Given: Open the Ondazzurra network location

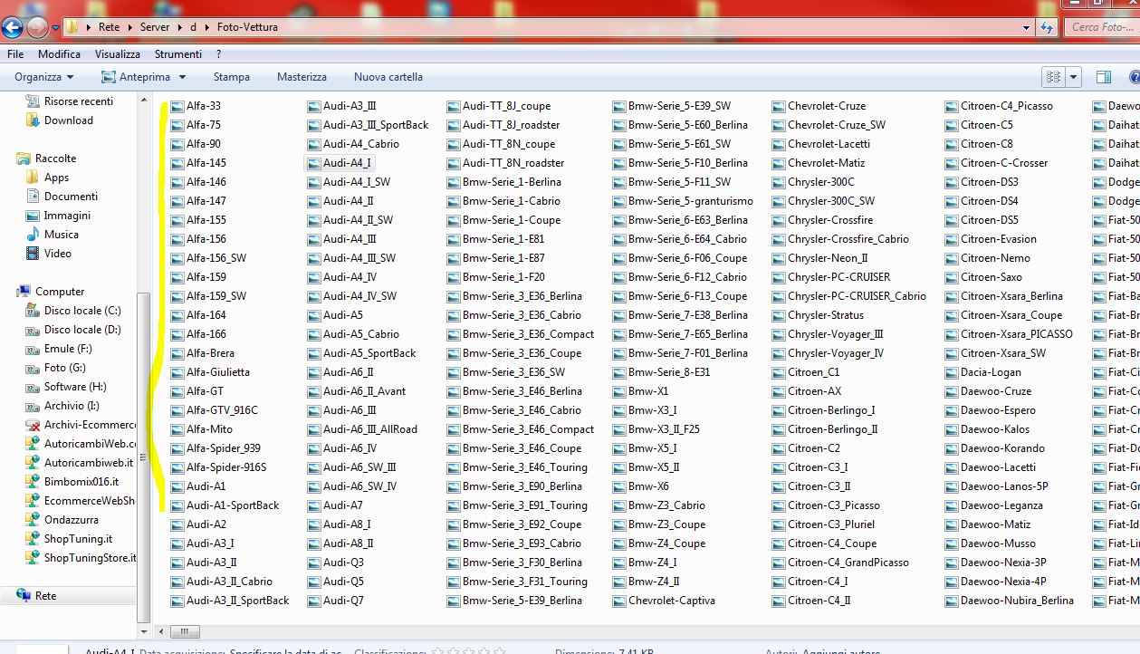Looking at the screenshot, I should pos(72,520).
